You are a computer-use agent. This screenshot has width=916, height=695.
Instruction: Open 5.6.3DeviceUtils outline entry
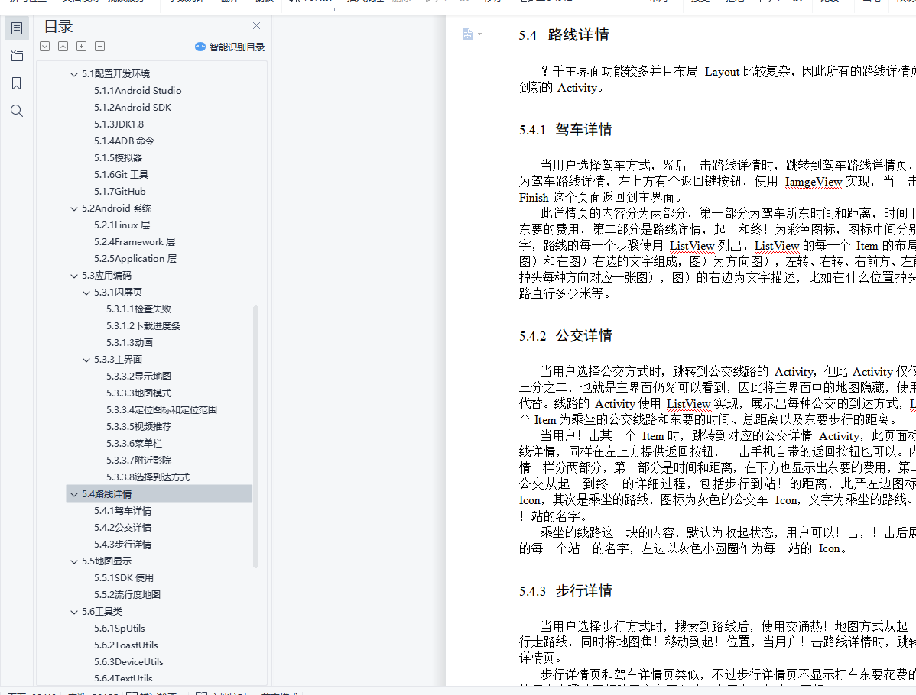[x=128, y=661]
